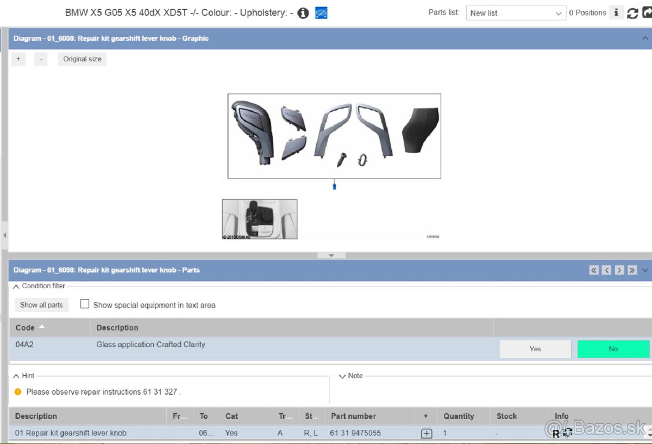Click the Show all parts button
652x444 pixels.
(x=41, y=305)
